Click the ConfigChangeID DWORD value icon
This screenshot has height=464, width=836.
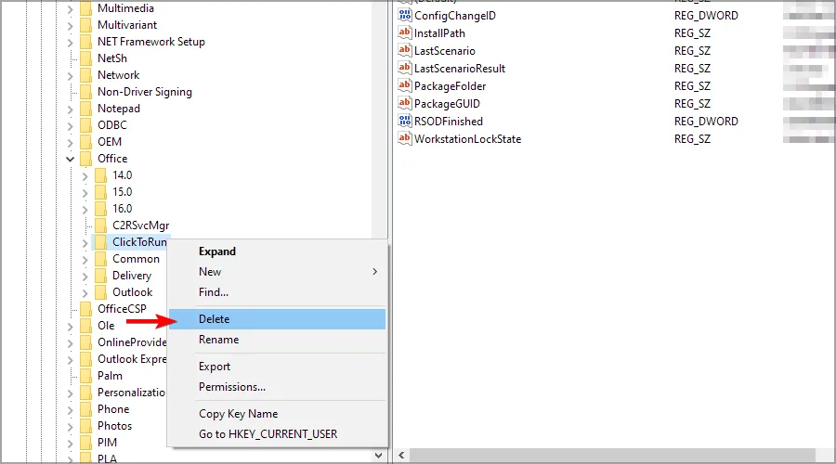point(405,16)
